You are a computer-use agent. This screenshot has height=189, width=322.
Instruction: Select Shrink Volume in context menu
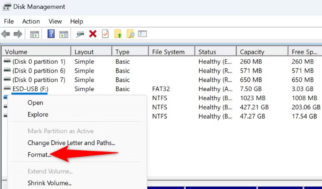tap(49, 183)
